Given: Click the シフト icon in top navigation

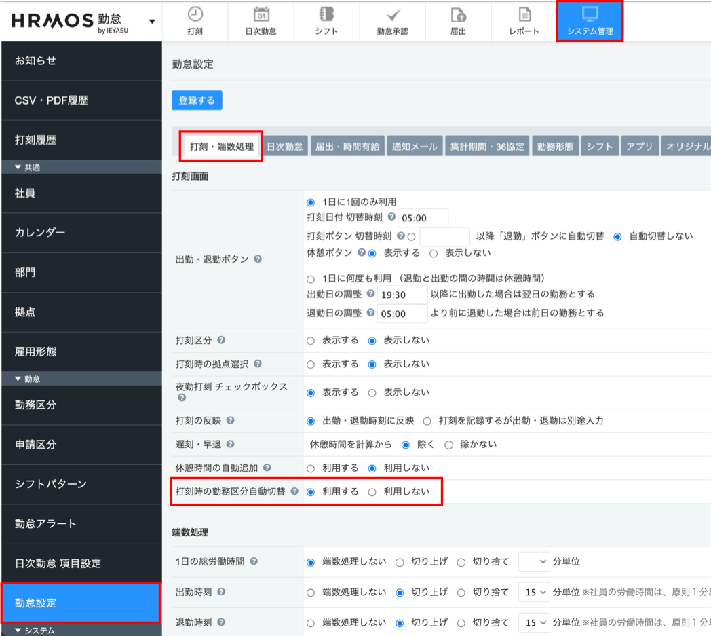Looking at the screenshot, I should pos(326,15).
